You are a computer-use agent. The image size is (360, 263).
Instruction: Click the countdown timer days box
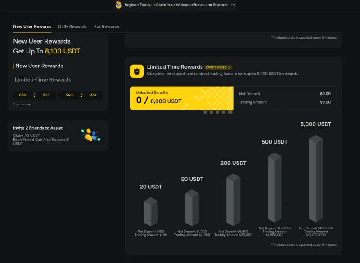[22, 95]
